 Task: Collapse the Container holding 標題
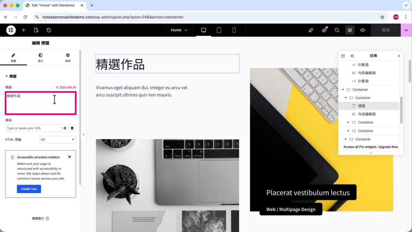(x=346, y=98)
